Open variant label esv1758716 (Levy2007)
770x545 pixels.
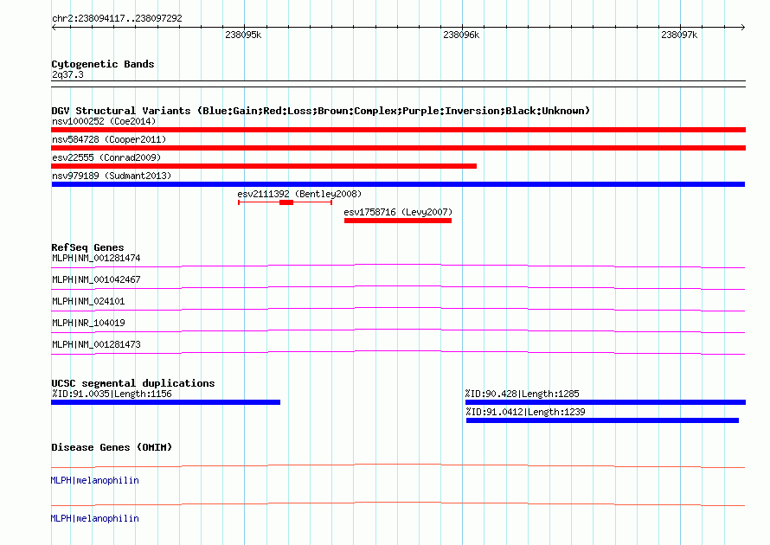coord(398,212)
